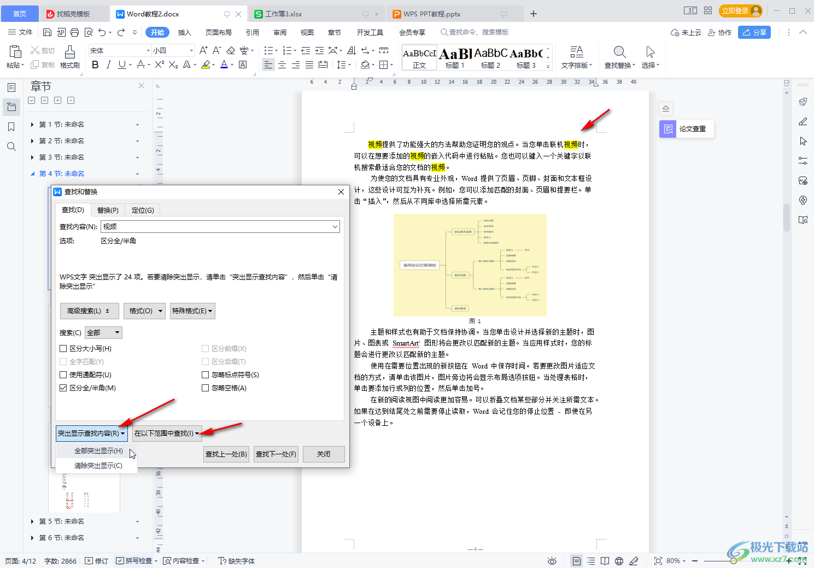
Task: Switch to Replace tab
Action: pos(108,210)
